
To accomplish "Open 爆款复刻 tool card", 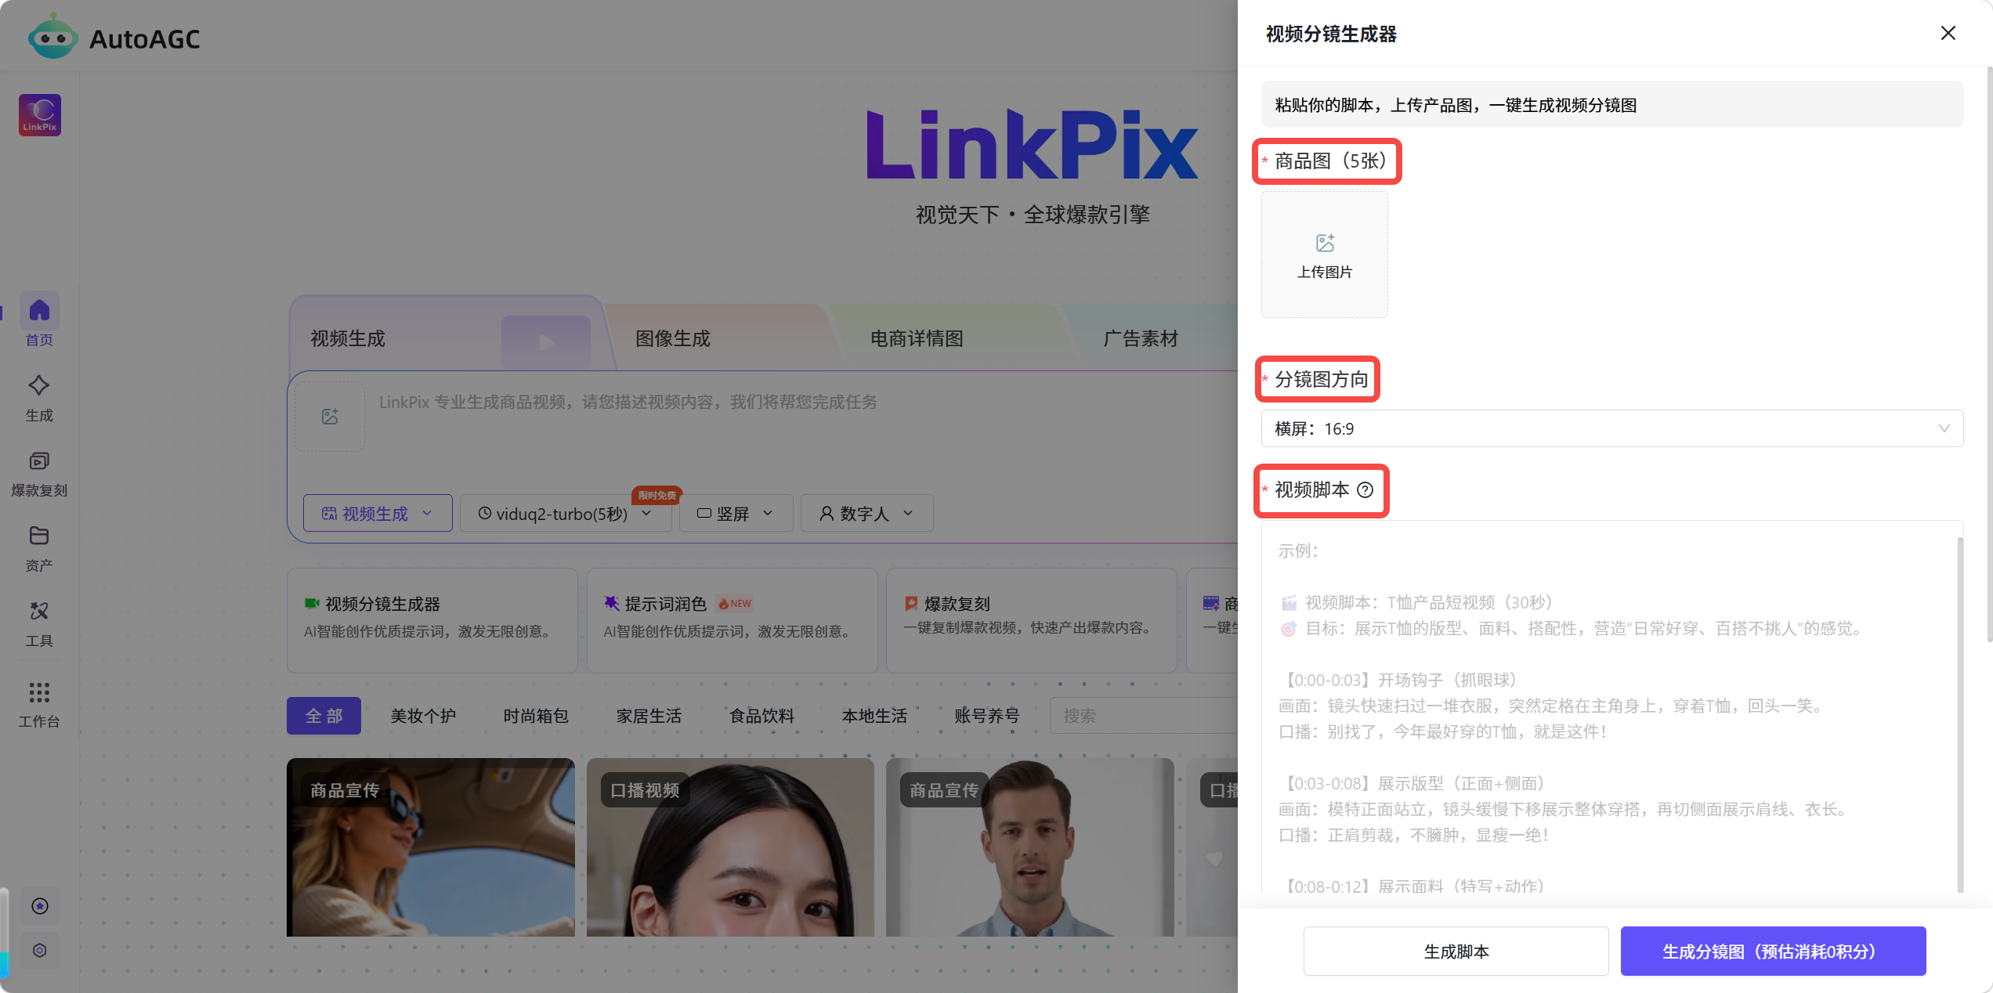I will pyautogui.click(x=1031, y=619).
